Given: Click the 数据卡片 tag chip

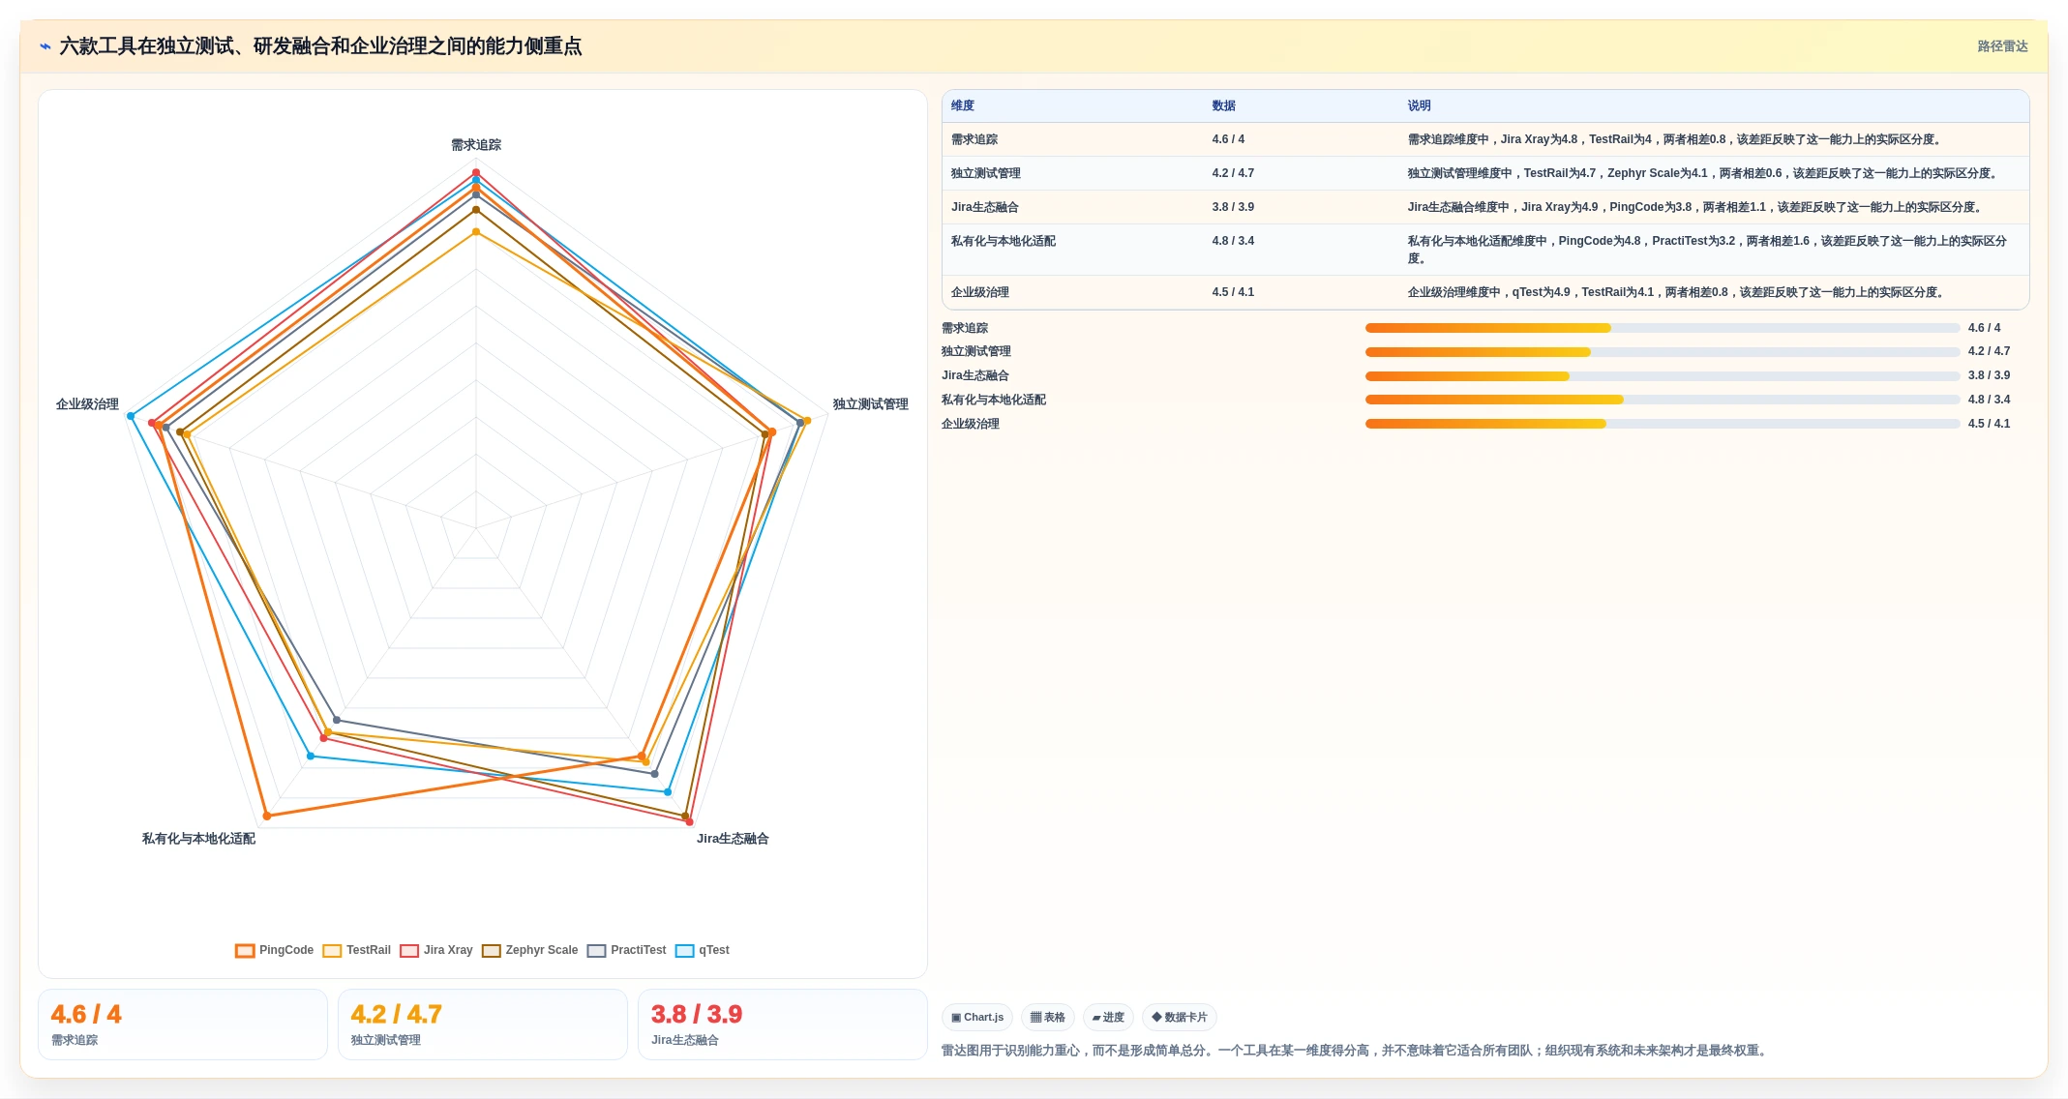Looking at the screenshot, I should [1180, 1017].
